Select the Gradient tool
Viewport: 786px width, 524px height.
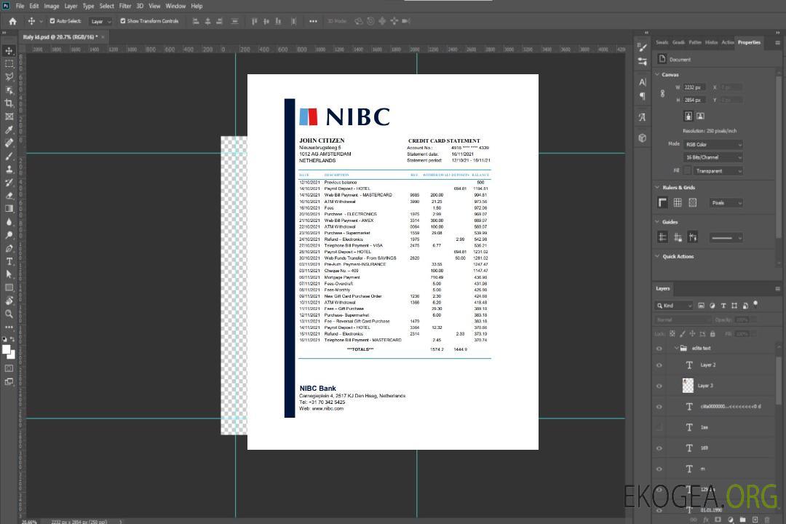click(x=9, y=209)
